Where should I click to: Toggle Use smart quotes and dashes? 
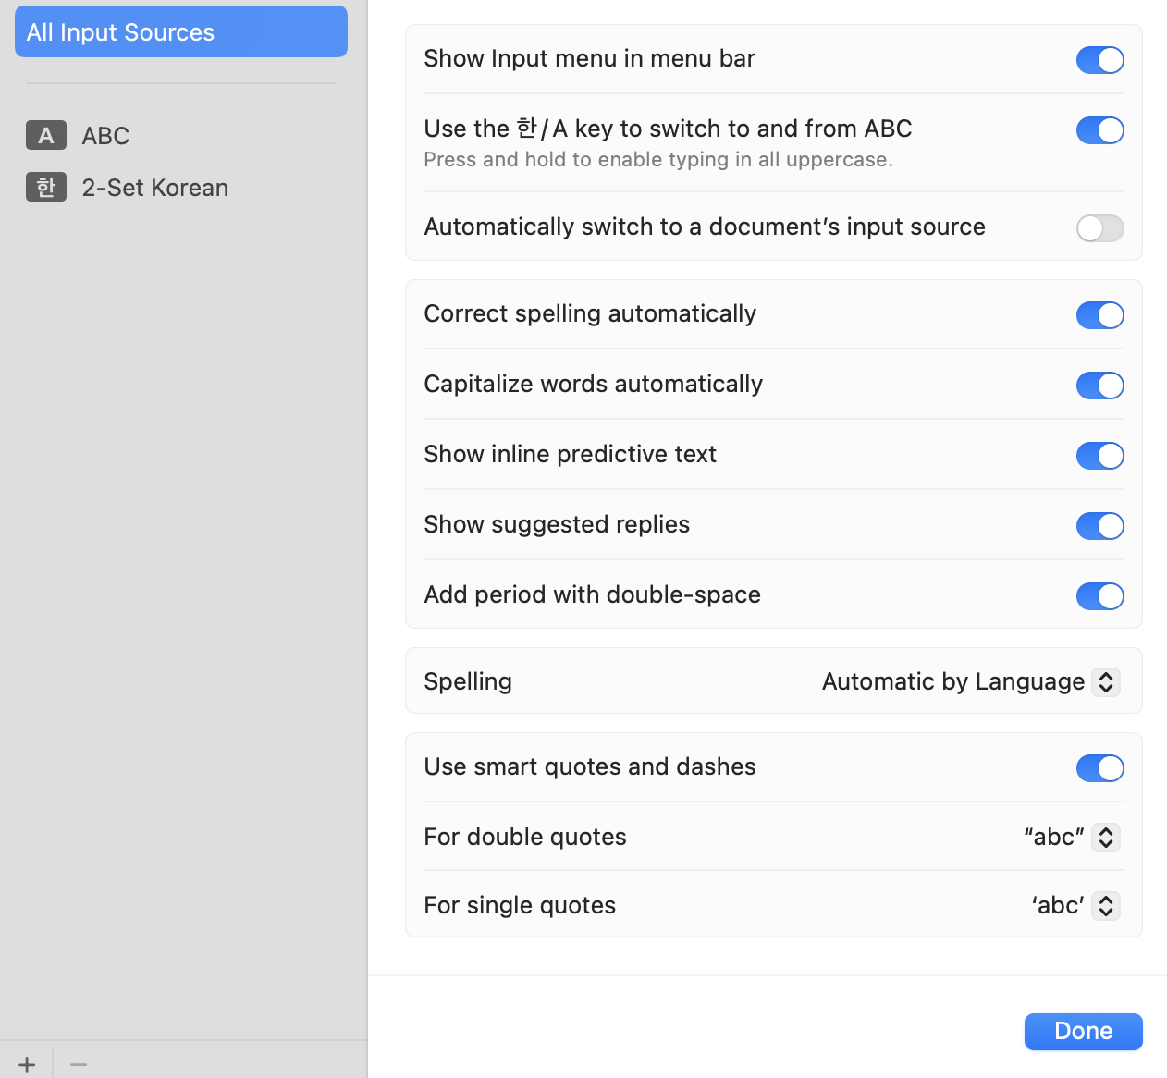1099,768
